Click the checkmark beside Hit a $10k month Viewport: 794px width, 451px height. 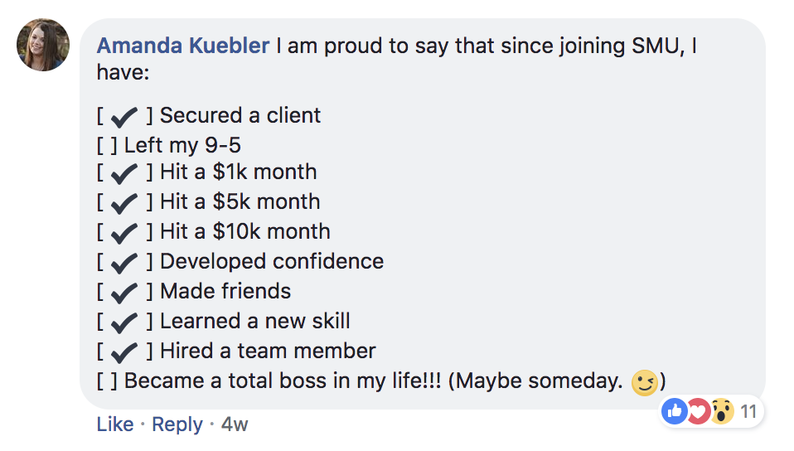pos(123,233)
